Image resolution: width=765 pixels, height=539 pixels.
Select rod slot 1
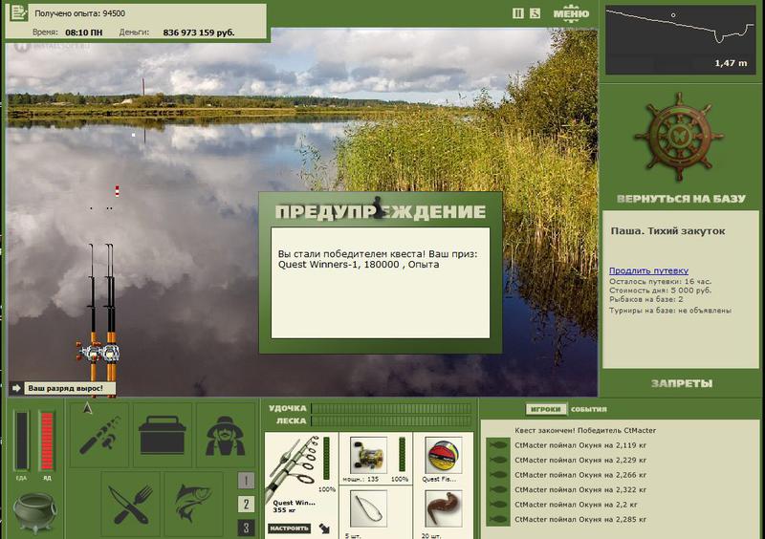click(x=247, y=481)
